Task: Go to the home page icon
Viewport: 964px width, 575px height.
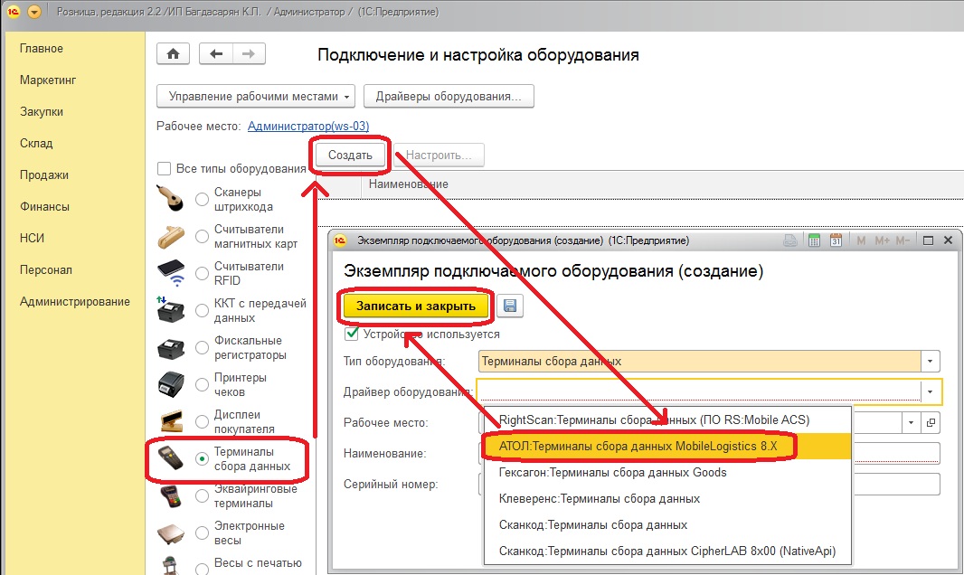Action: (x=174, y=54)
